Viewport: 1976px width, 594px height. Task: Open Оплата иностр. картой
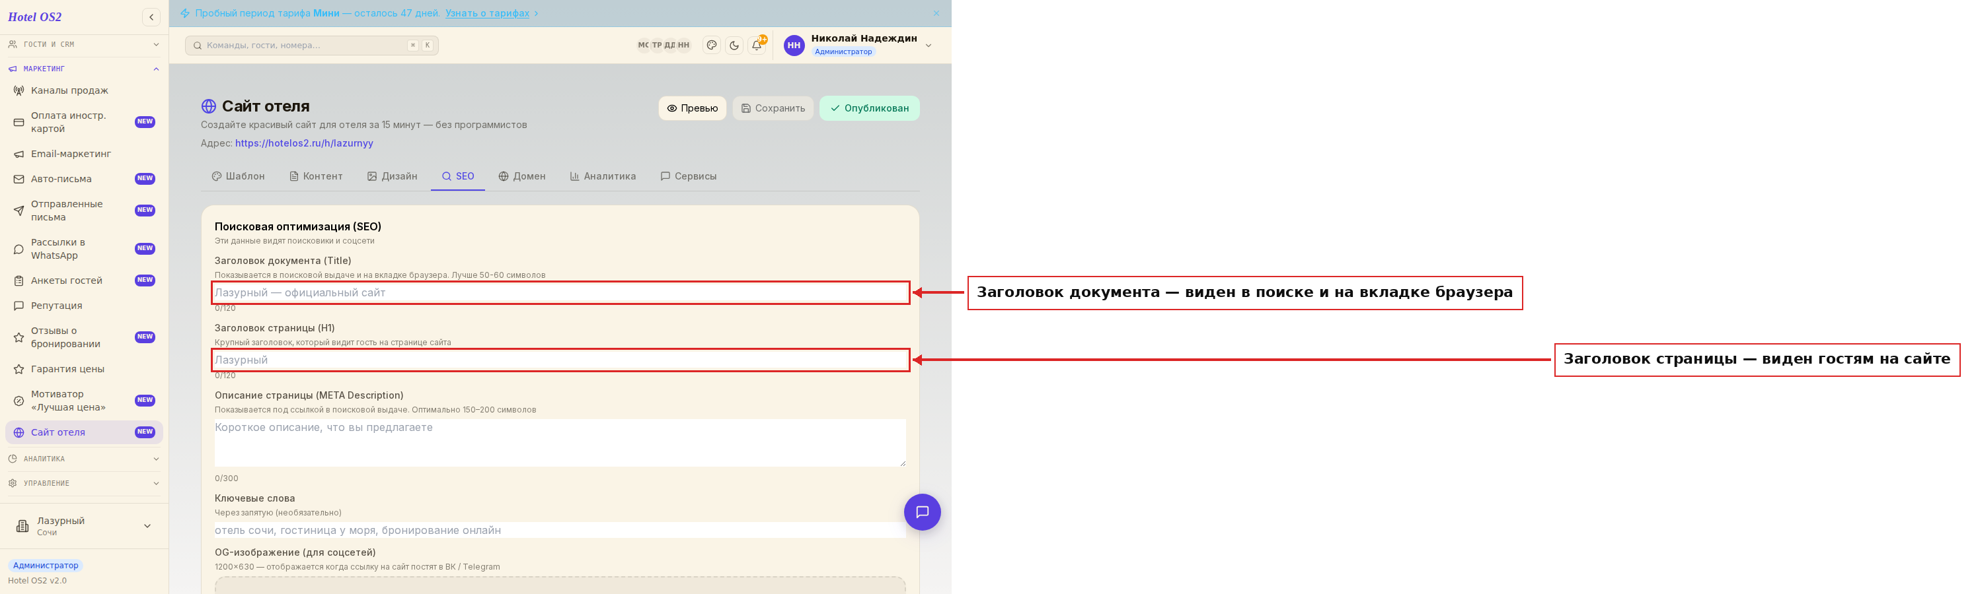[x=85, y=122]
